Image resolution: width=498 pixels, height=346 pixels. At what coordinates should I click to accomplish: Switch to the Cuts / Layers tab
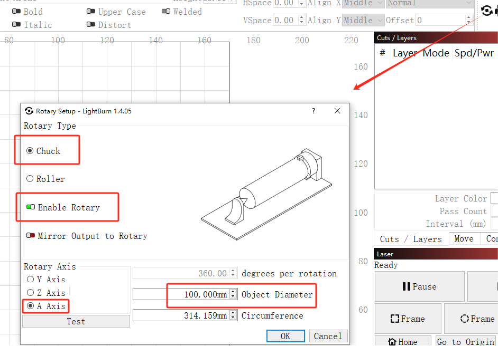tap(411, 238)
